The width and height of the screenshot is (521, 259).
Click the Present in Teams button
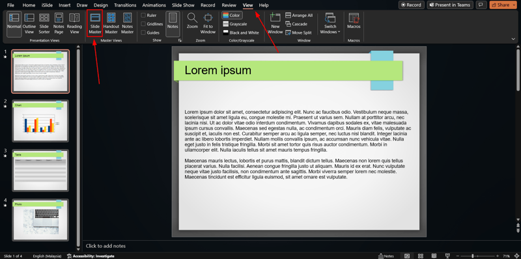pyautogui.click(x=450, y=5)
